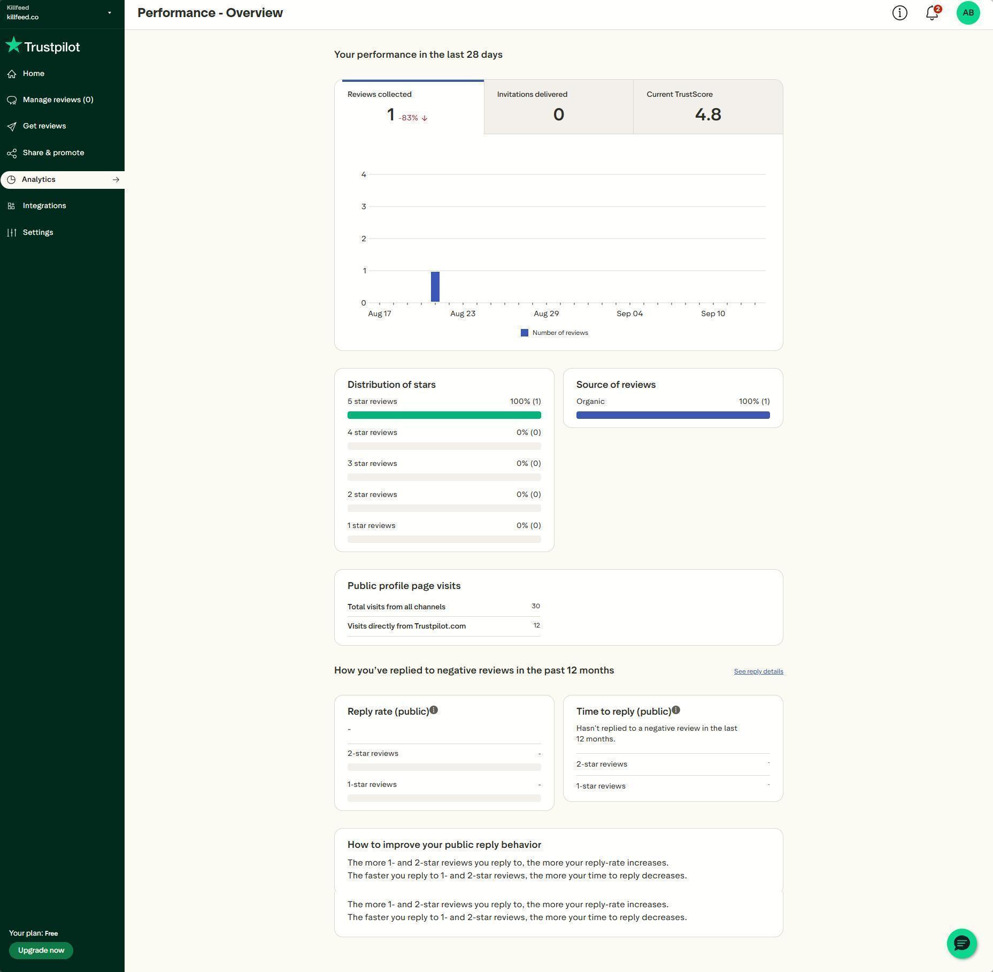This screenshot has width=993, height=972.
Task: Open the info help icon in header
Action: pyautogui.click(x=899, y=13)
